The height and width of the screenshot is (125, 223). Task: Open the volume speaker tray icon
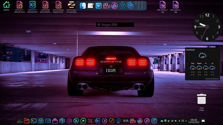pyautogui.click(x=175, y=121)
